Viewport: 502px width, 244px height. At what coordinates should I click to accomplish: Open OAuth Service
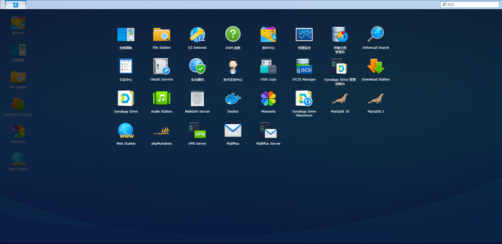point(162,67)
